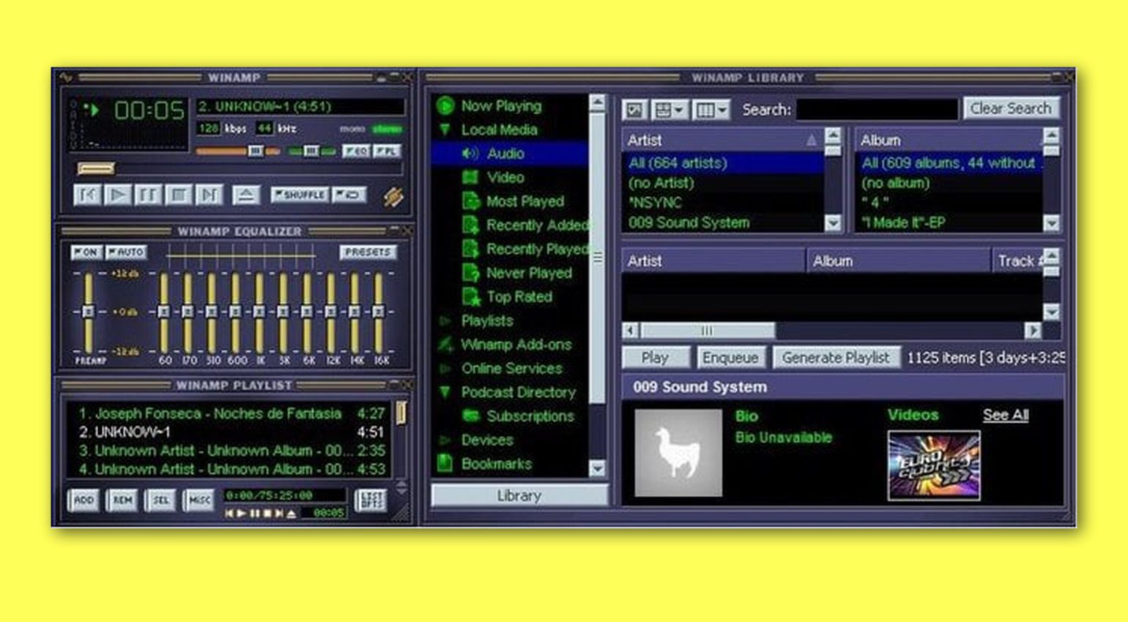Select the Audio speaker item in library
The image size is (1128, 622).
[505, 154]
